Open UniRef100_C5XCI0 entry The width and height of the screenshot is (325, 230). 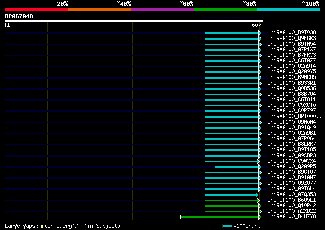[x=291, y=105]
